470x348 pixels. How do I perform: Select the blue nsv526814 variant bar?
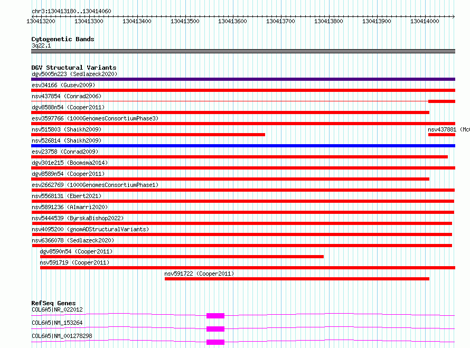243,146
